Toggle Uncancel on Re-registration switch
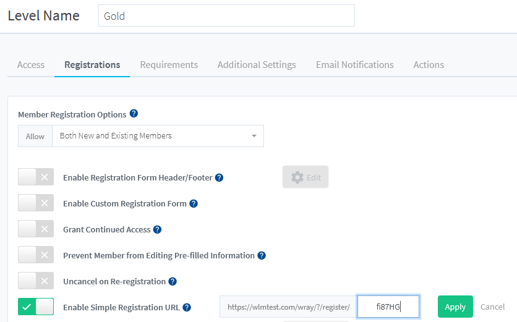The width and height of the screenshot is (517, 322). coord(36,281)
